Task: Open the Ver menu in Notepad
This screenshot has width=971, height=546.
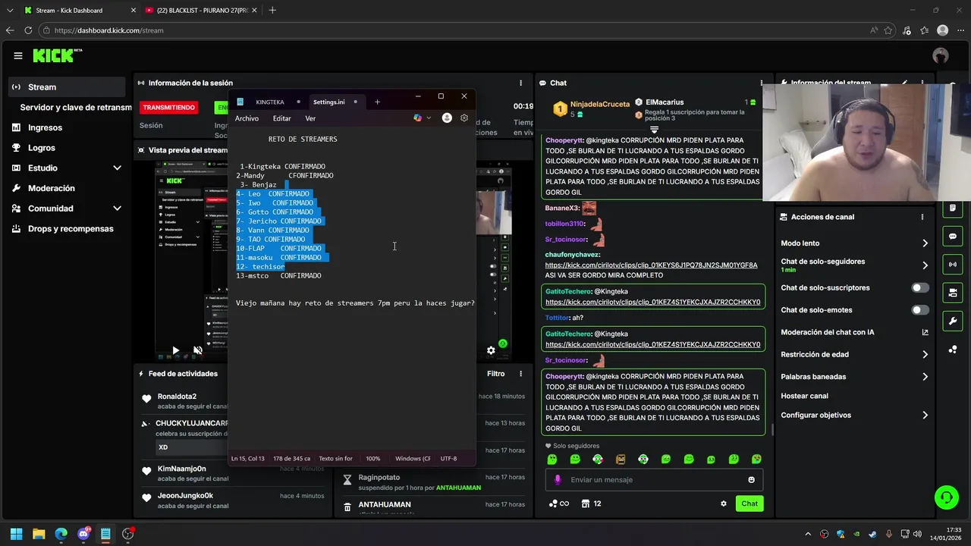Action: (310, 118)
